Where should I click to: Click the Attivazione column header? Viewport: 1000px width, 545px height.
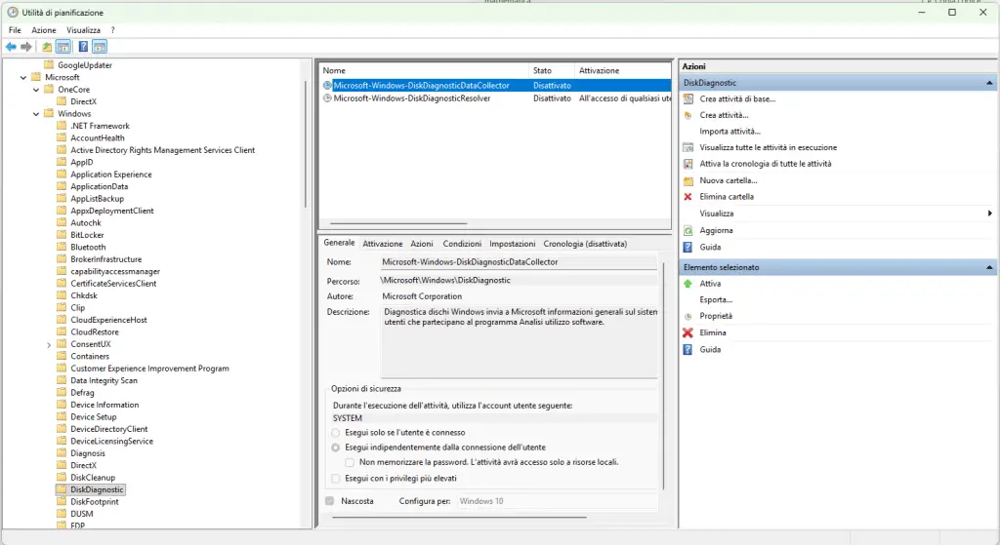[x=623, y=70]
